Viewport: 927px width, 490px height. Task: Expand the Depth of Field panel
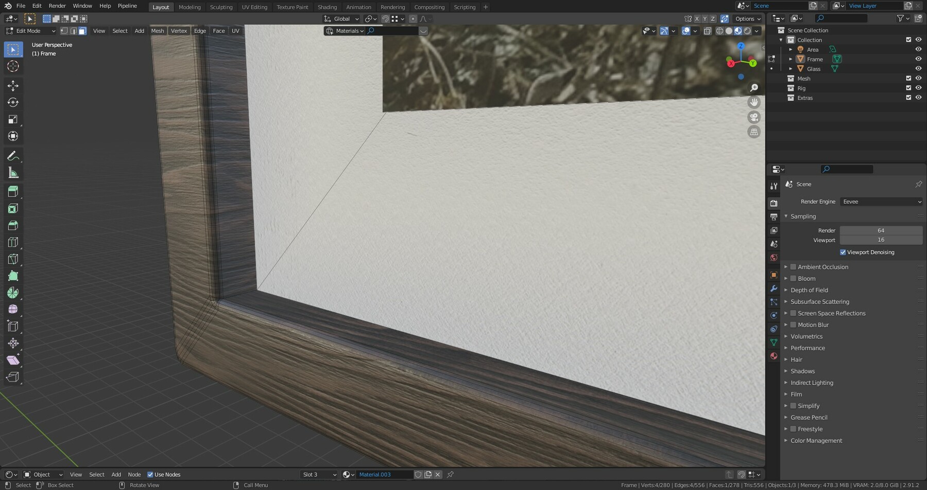pos(809,290)
